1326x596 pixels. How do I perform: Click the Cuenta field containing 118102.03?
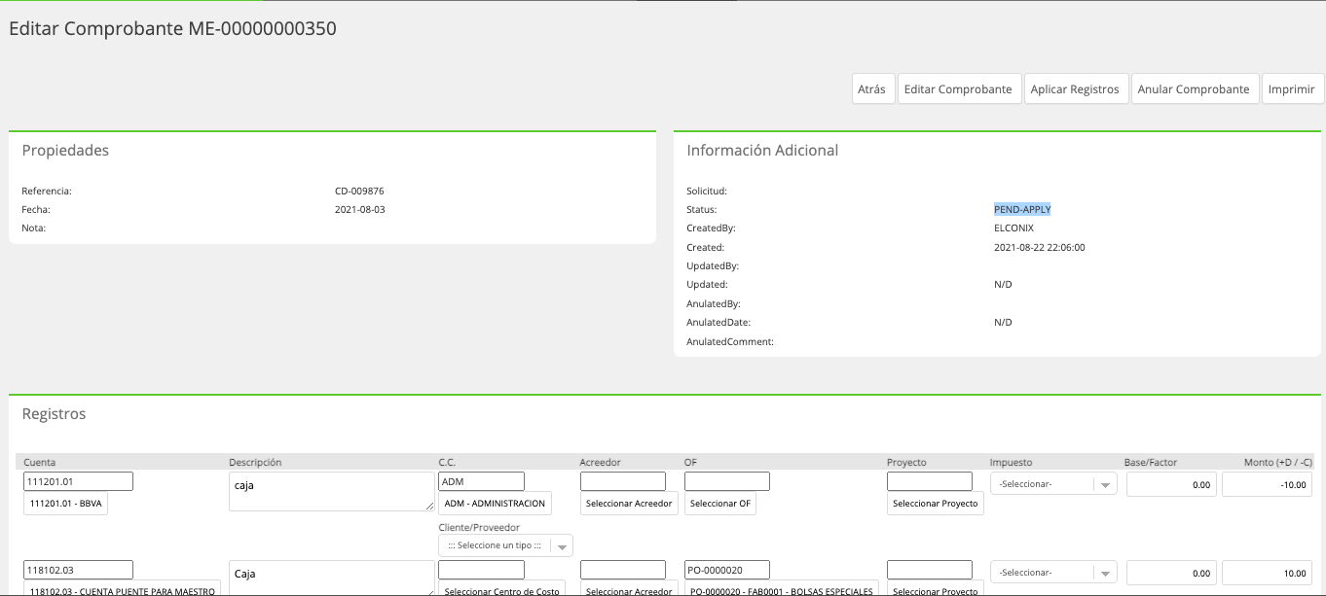click(78, 570)
